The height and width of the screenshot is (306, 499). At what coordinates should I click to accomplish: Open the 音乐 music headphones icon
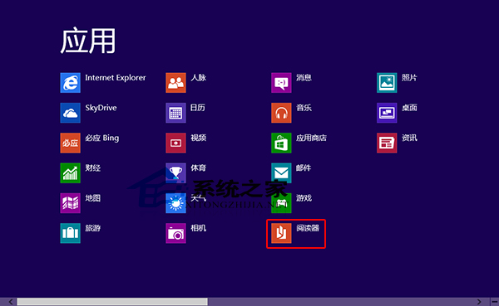click(x=281, y=113)
